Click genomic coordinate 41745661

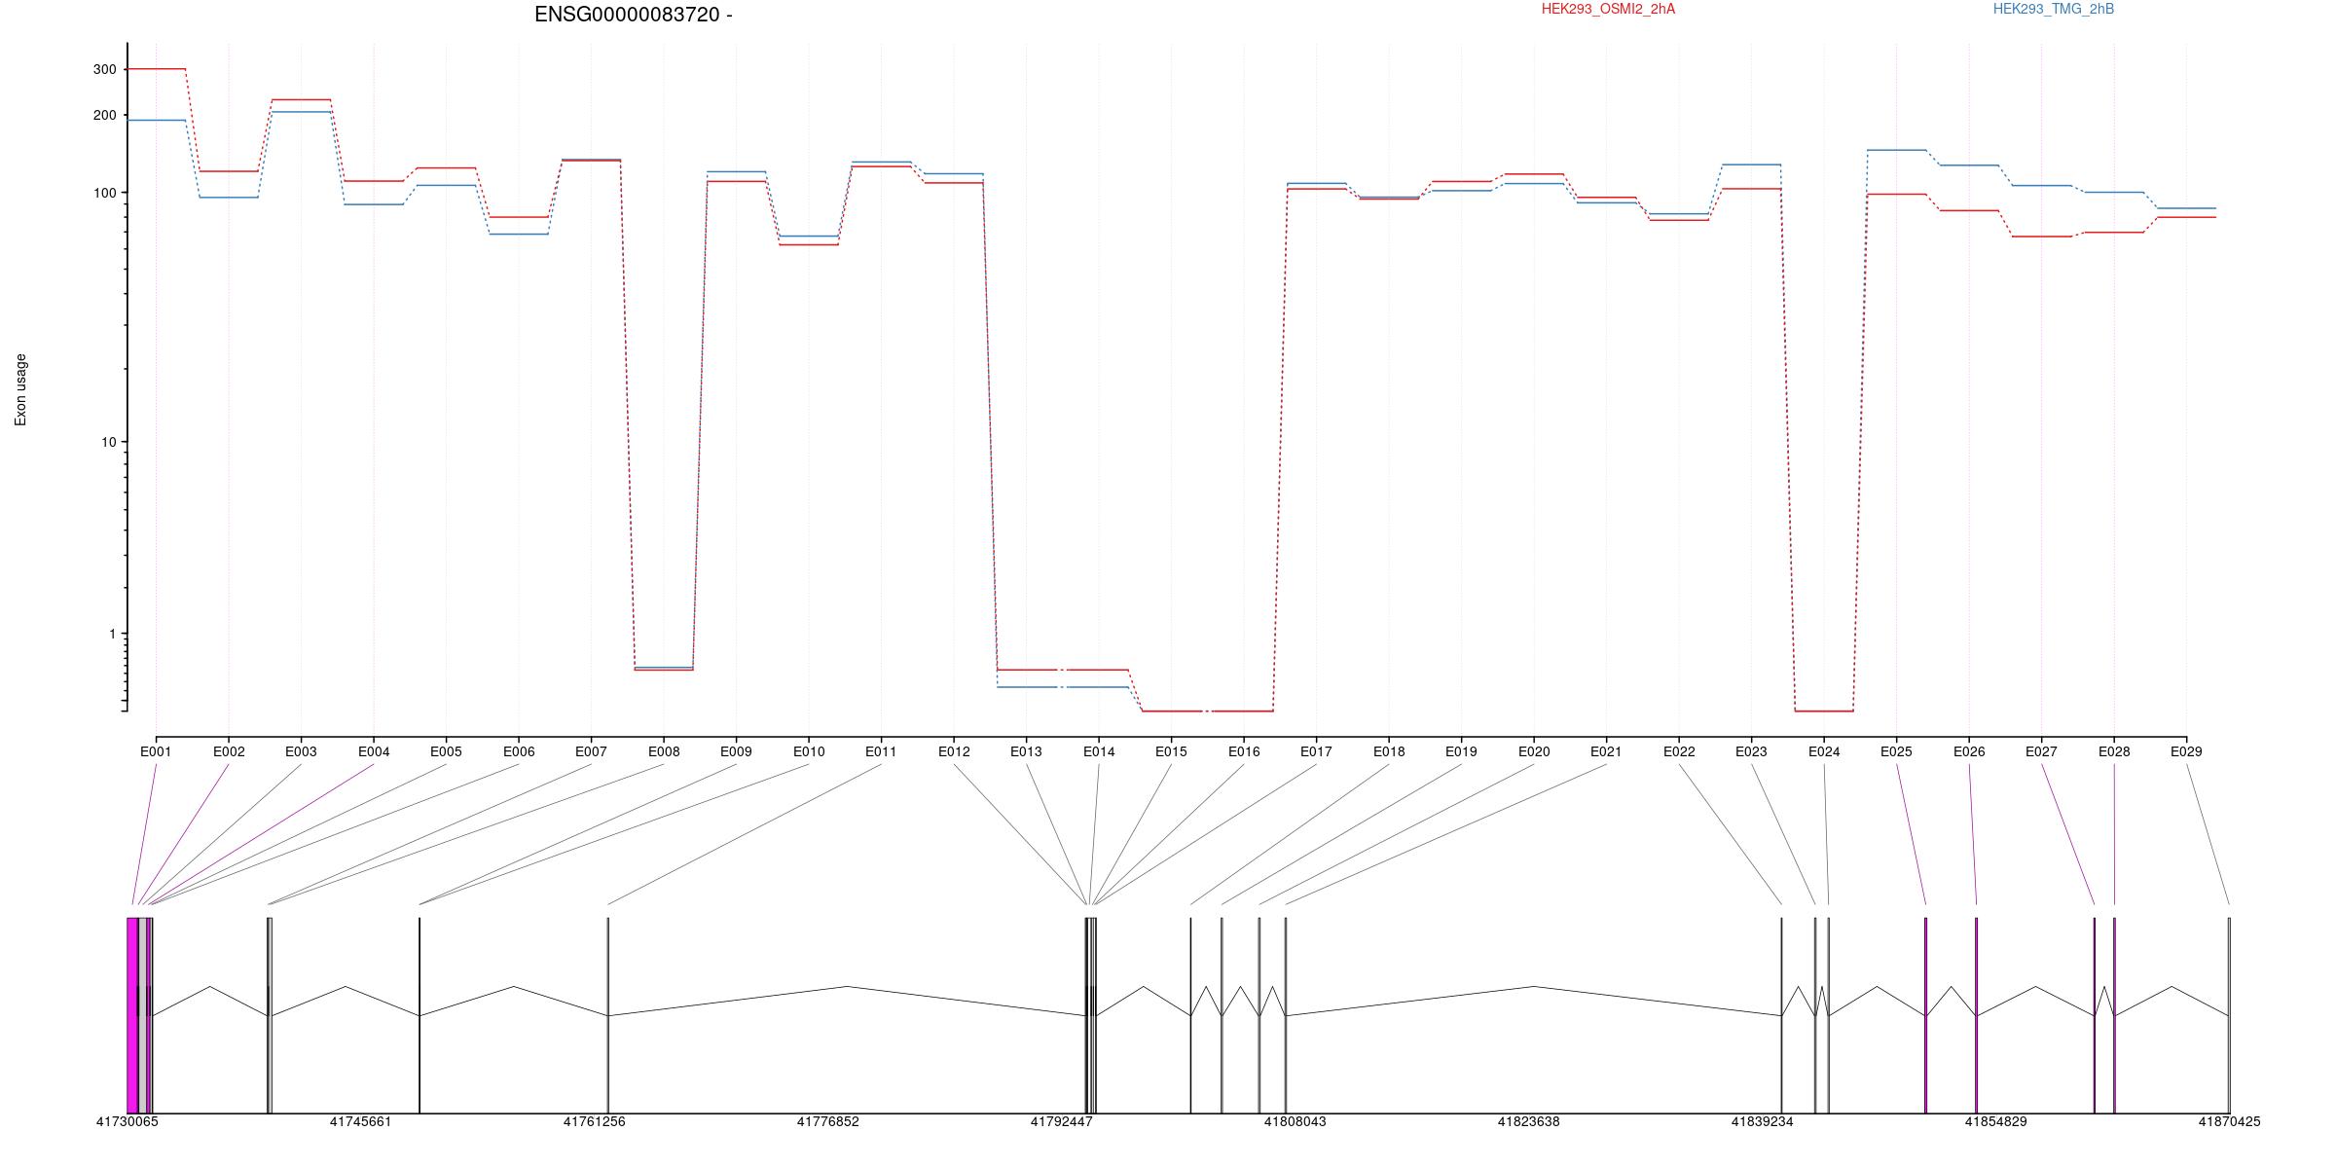point(360,1121)
